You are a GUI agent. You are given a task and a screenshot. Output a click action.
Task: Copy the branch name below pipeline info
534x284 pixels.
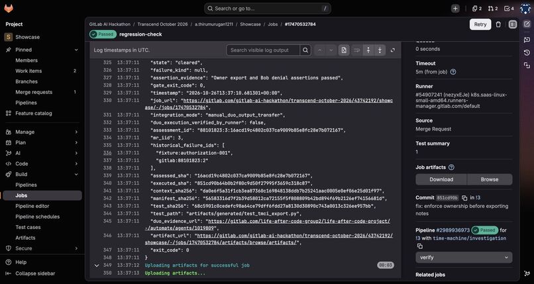(419, 246)
